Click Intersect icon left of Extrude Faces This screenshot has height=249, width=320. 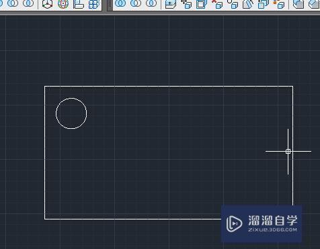pyautogui.click(x=151, y=3)
